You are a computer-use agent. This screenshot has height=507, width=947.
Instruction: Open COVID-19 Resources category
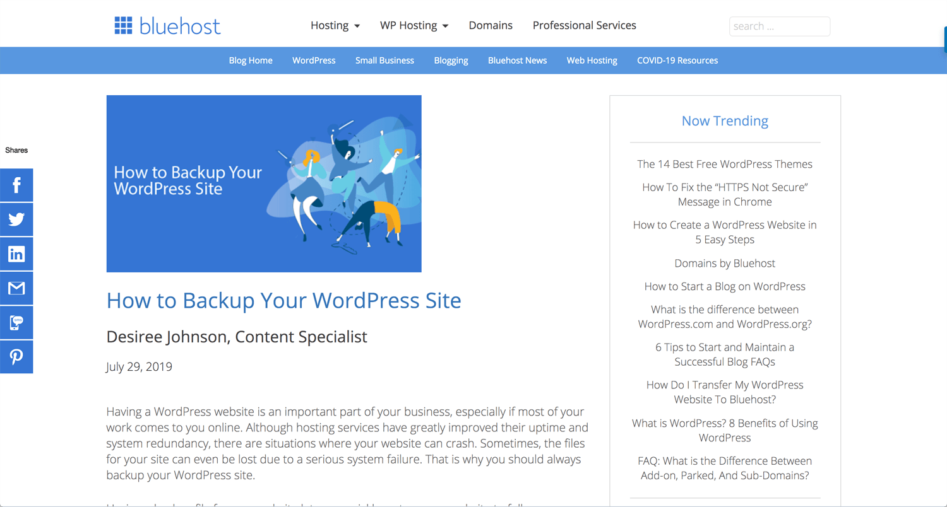click(677, 61)
